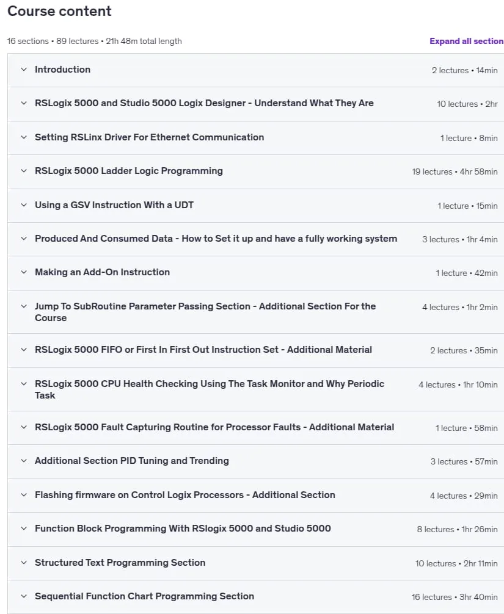Viewport: 504px width, 614px height.
Task: Click chevron beside Fault Capturing Routine section
Action: 24,427
